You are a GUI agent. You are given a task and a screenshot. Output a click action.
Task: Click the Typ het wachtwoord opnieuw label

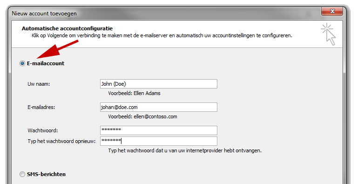tap(61, 142)
